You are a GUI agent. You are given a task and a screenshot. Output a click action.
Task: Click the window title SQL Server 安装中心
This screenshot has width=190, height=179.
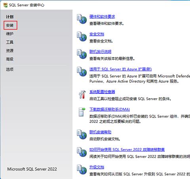click(x=27, y=5)
